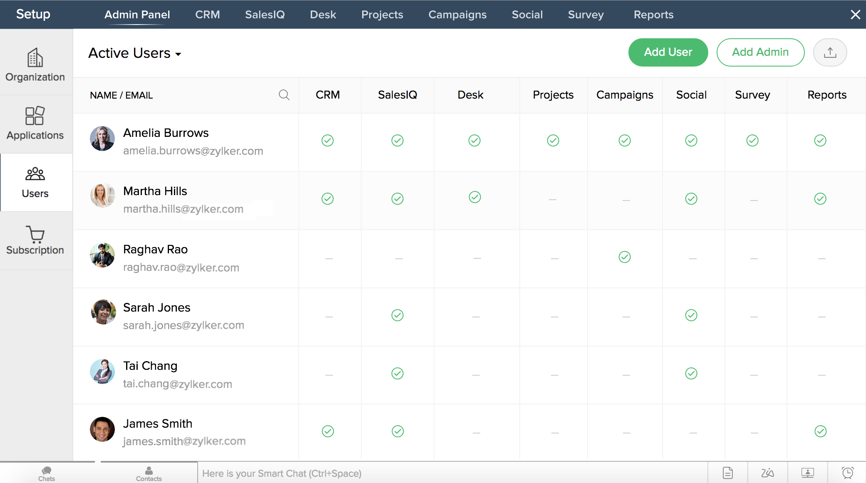Toggle Reports access for James Smith
Viewport: 866px width, 483px height.
point(821,431)
